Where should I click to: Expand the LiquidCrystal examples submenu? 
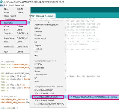[48, 39]
